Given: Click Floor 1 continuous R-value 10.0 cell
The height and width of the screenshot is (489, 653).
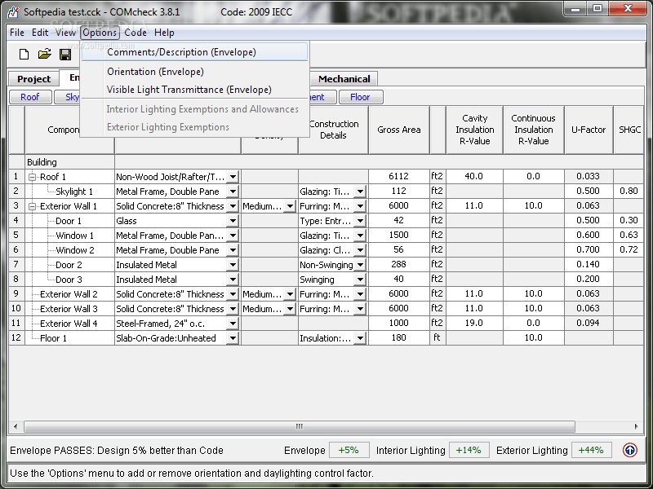Looking at the screenshot, I should point(534,337).
